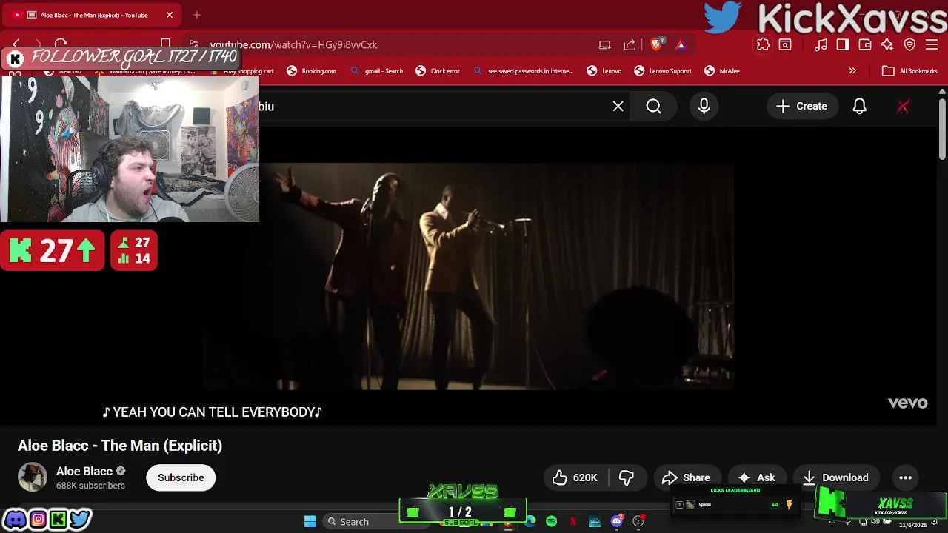Open Microsoft Edge from the taskbar
This screenshot has width=948, height=533.
click(530, 522)
